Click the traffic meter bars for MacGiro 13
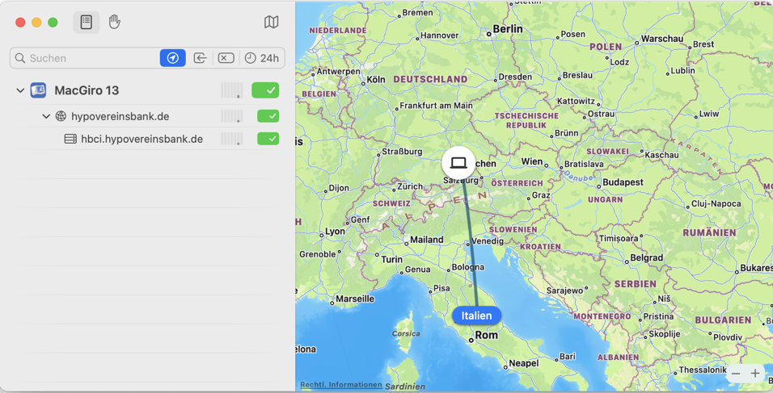The height and width of the screenshot is (393, 773). [x=232, y=90]
